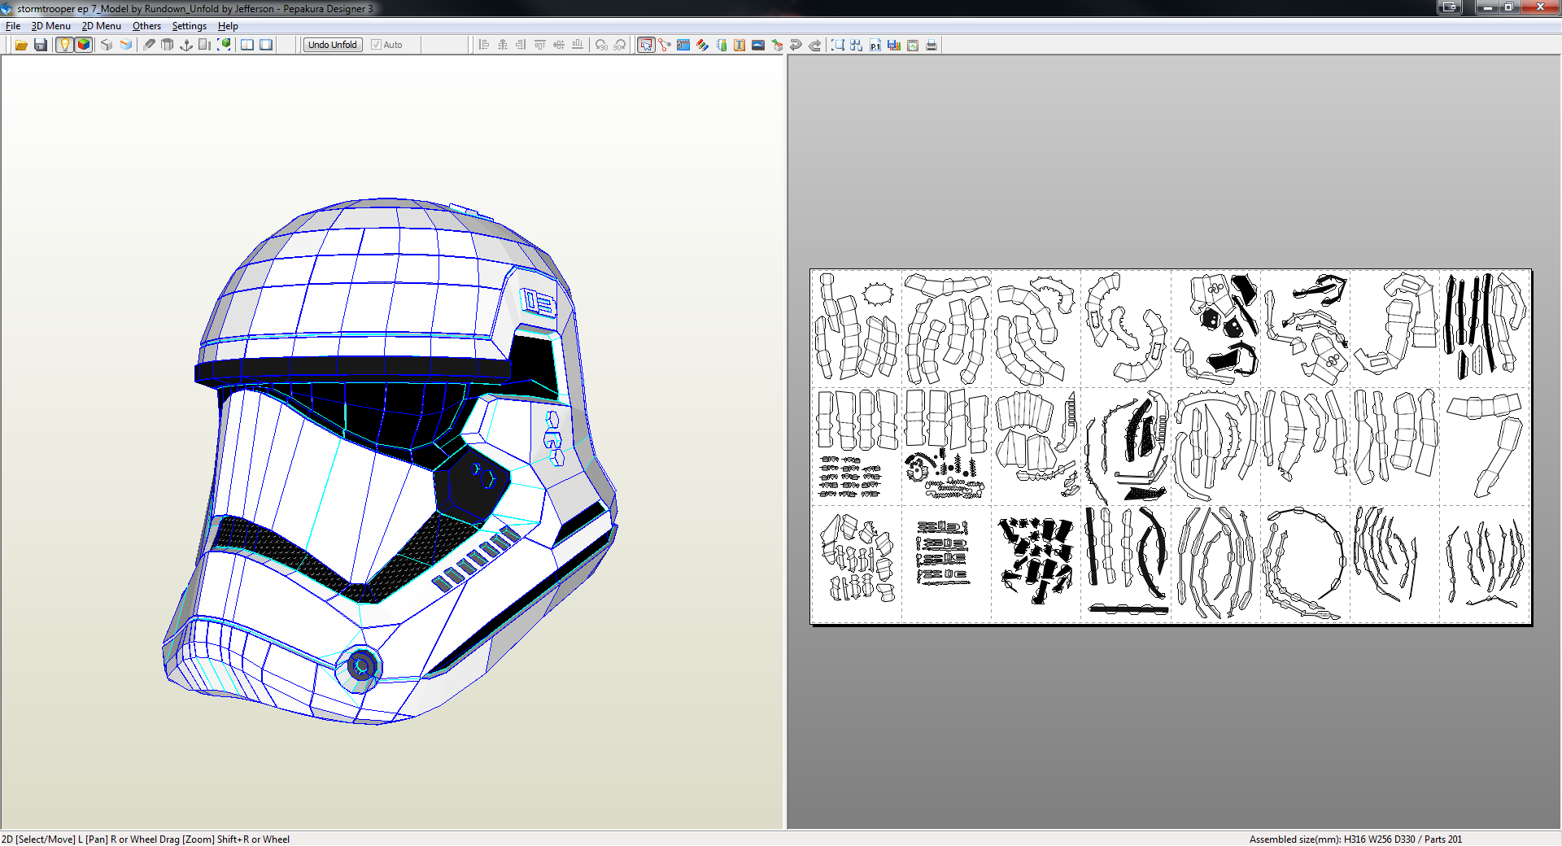Expand the Settings menu dropdown
Viewport: 1562px width, 846px height.
tap(189, 26)
